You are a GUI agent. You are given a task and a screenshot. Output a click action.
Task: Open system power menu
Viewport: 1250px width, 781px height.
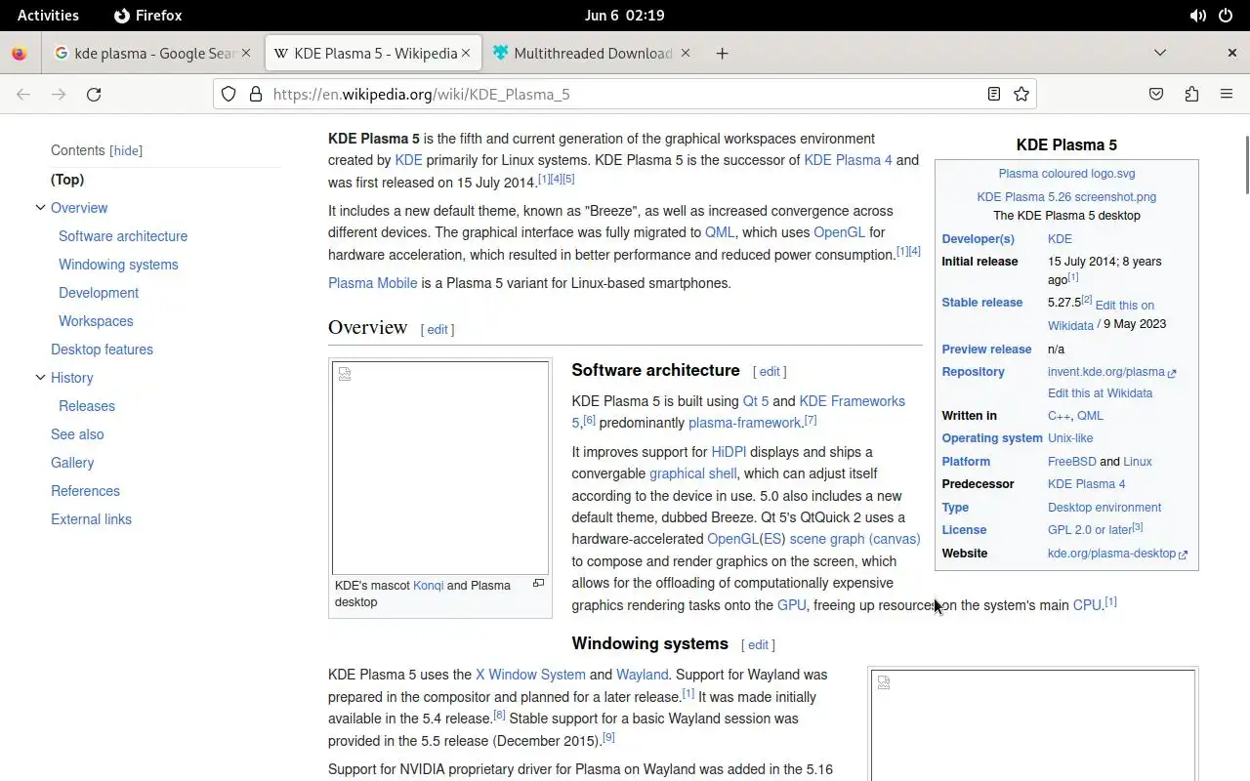[x=1227, y=16]
